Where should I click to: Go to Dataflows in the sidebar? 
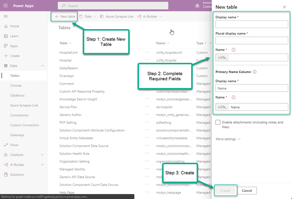click(x=17, y=95)
